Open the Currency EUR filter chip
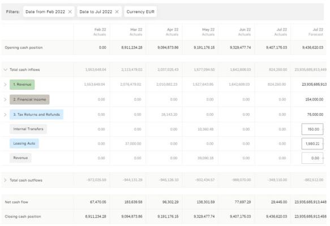Viewport: 330px width, 226px height. (x=140, y=12)
